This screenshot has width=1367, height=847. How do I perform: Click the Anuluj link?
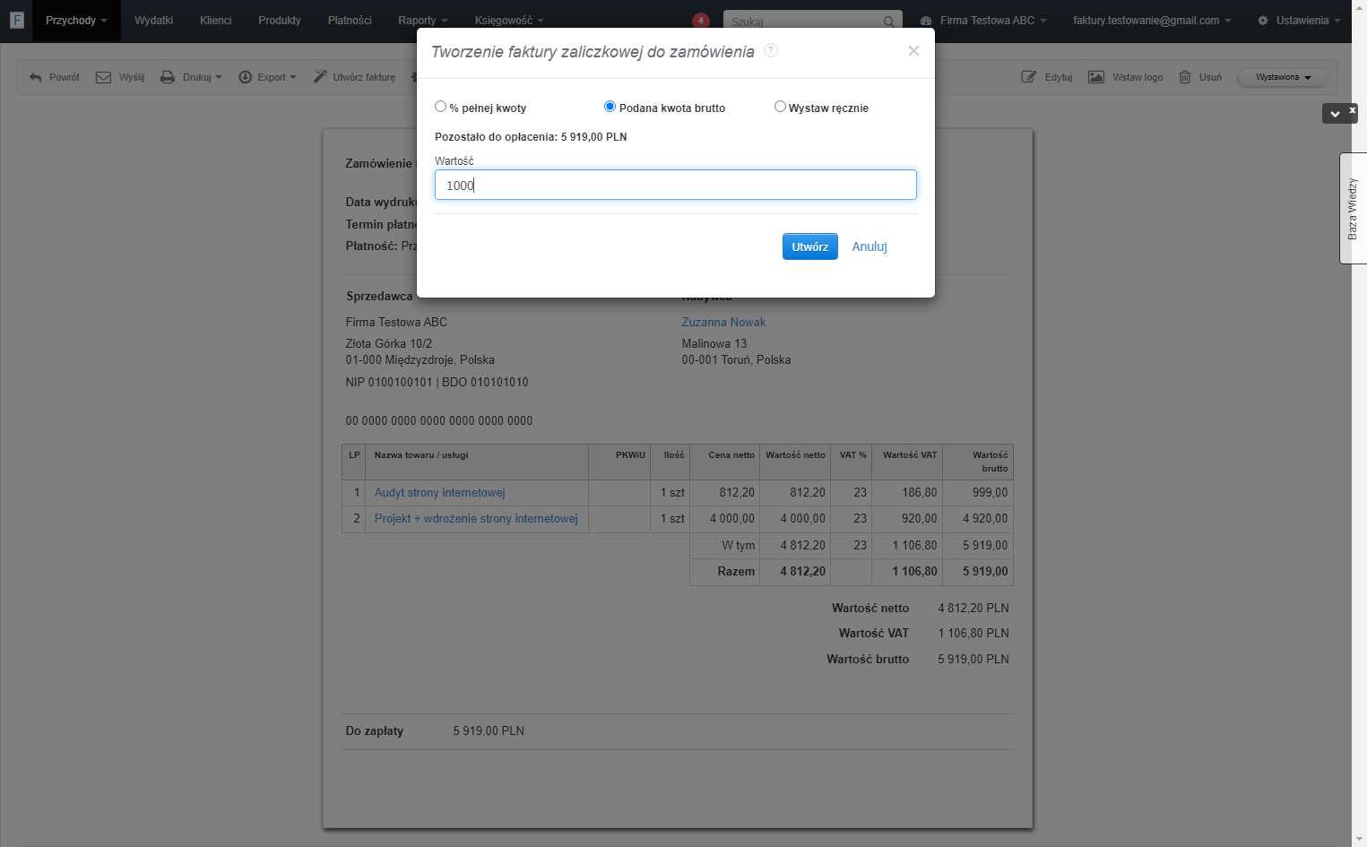point(870,246)
